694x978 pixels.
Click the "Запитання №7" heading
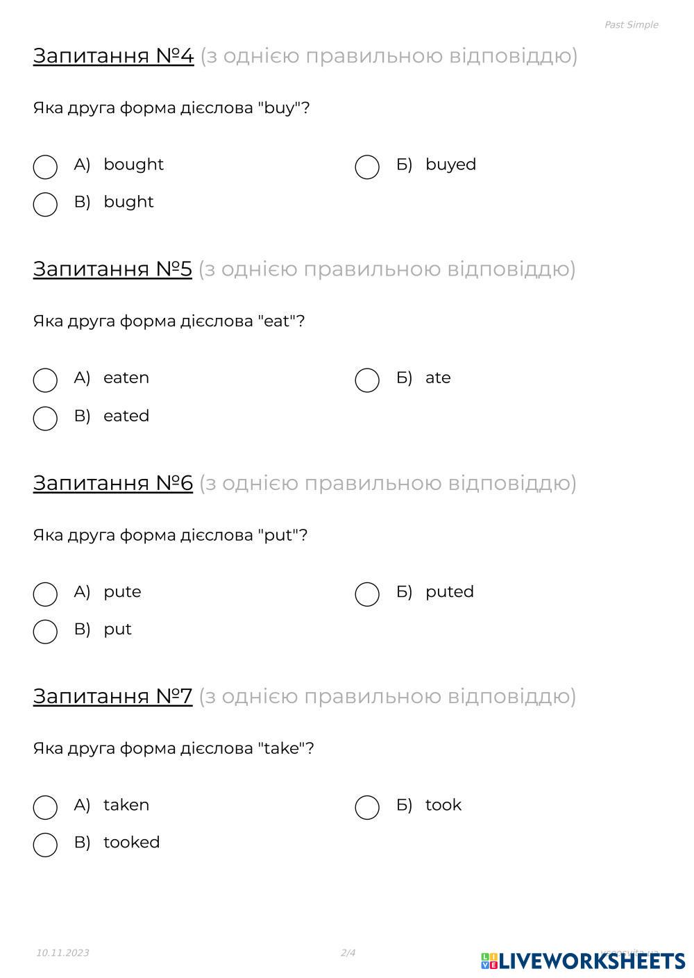[x=112, y=695]
